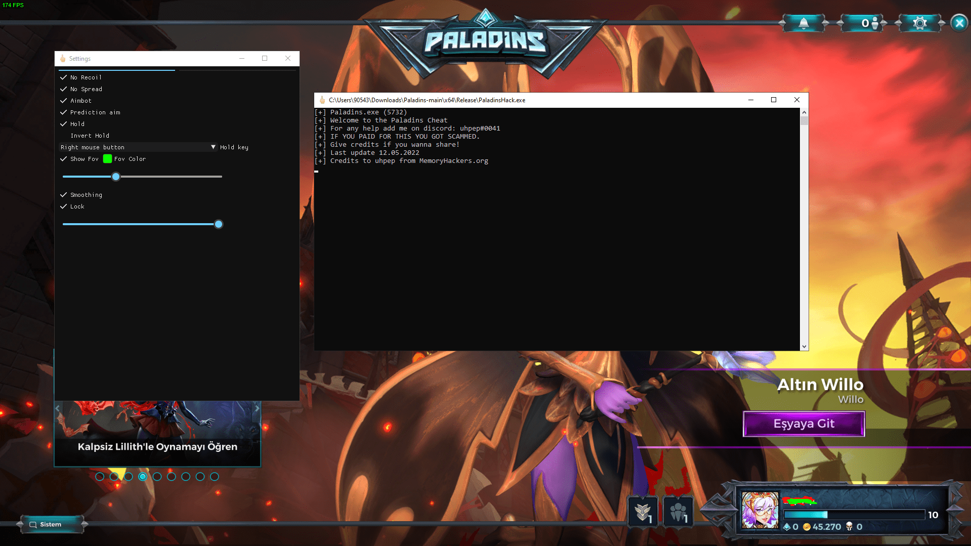
Task: Open the Paladins friends list icon
Action: (x=862, y=23)
